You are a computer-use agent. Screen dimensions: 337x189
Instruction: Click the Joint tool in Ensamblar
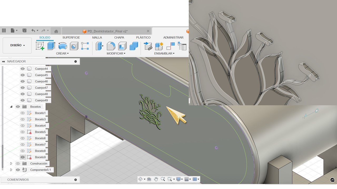[148, 46]
